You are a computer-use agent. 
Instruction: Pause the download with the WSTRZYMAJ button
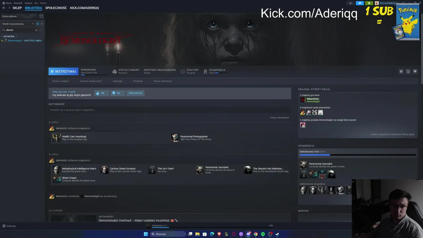[x=63, y=71]
